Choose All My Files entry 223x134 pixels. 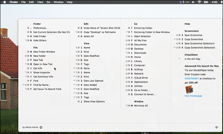(x=140, y=40)
